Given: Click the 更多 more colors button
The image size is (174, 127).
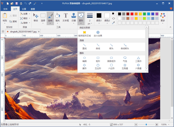Looking at the screenshot, I should pyautogui.click(x=163, y=17).
